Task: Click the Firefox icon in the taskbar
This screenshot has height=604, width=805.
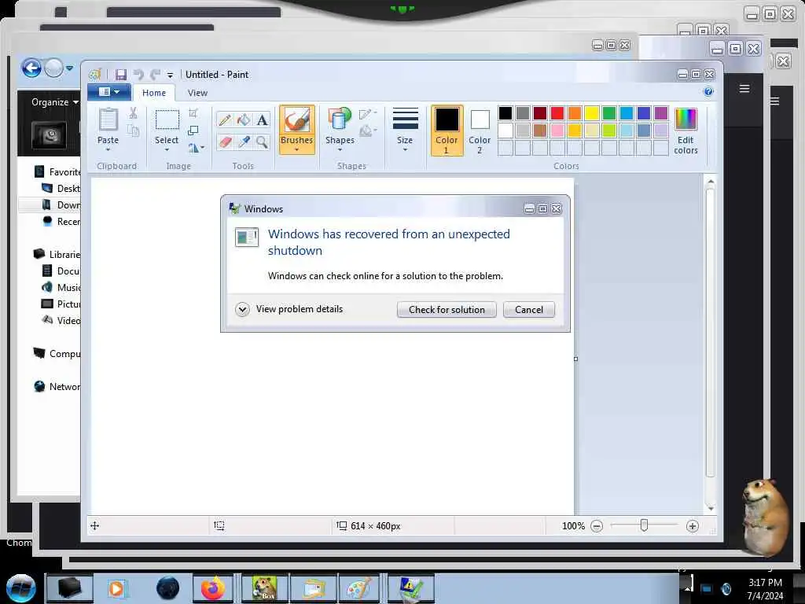Action: click(212, 588)
